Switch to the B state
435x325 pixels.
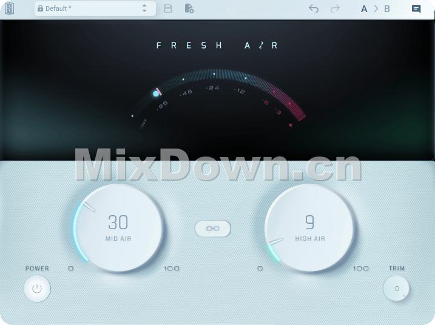point(387,8)
